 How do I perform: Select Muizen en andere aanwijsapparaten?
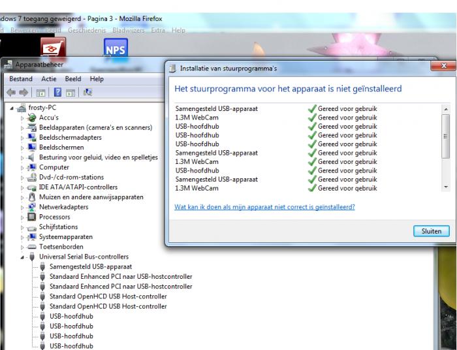point(91,197)
